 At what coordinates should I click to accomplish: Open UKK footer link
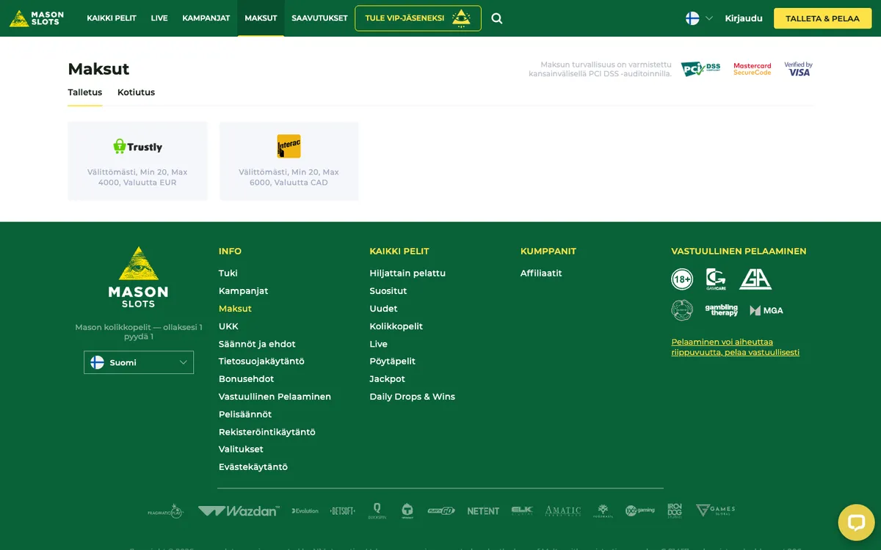coord(228,326)
